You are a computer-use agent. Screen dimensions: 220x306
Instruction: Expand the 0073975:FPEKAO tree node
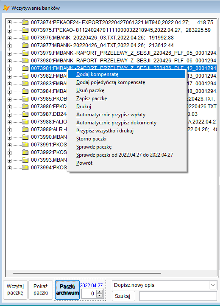click(9, 31)
